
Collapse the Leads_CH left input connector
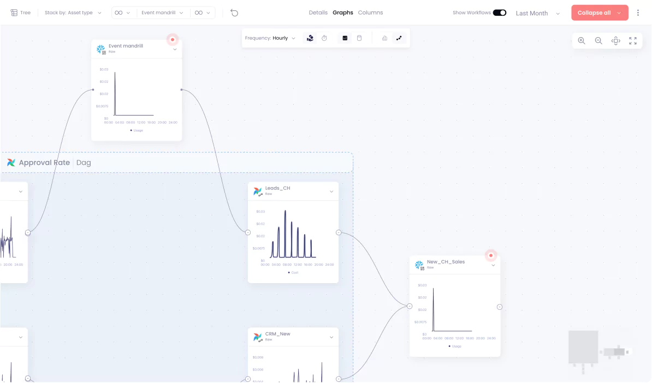(x=248, y=232)
